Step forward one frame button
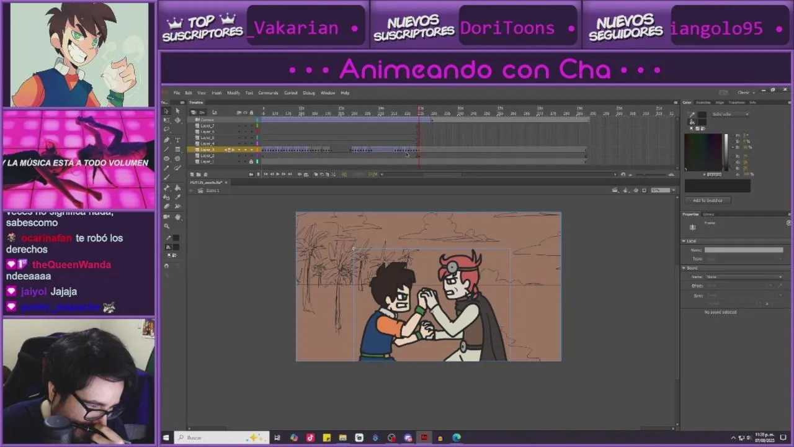Screen dimensions: 794x447 pyautogui.click(x=283, y=174)
